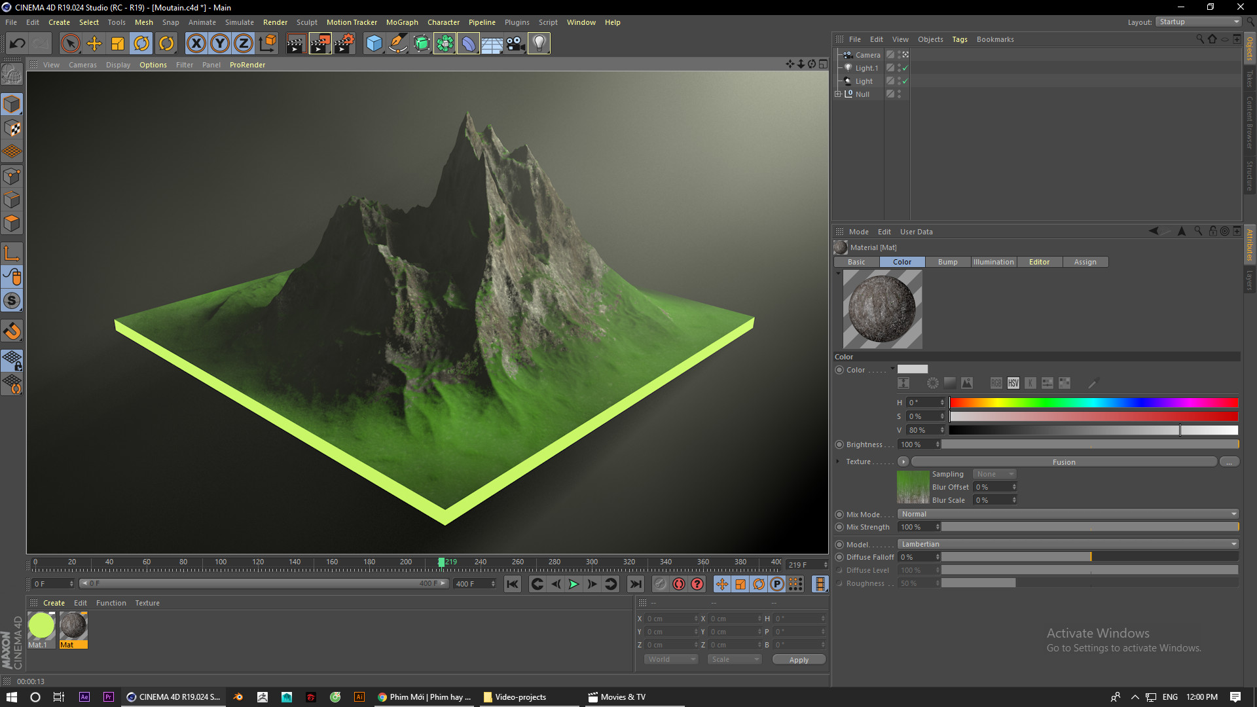
Task: Click the Apply coordinates button
Action: (x=799, y=659)
